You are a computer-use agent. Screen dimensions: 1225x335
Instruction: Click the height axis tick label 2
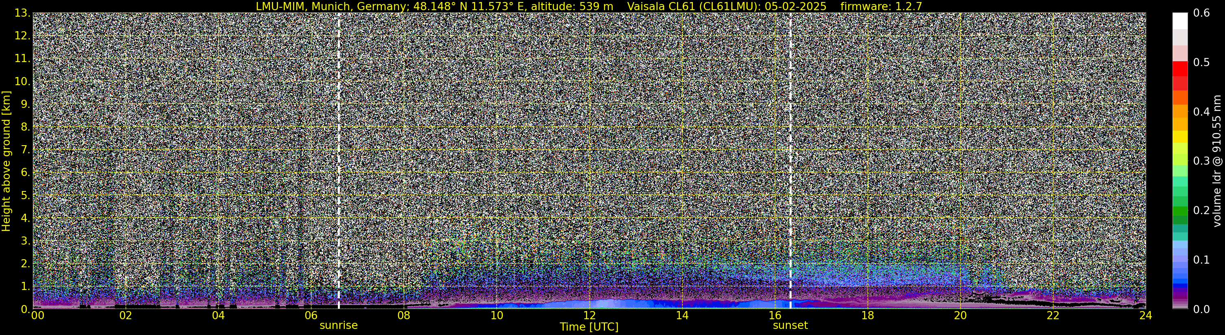click(26, 263)
